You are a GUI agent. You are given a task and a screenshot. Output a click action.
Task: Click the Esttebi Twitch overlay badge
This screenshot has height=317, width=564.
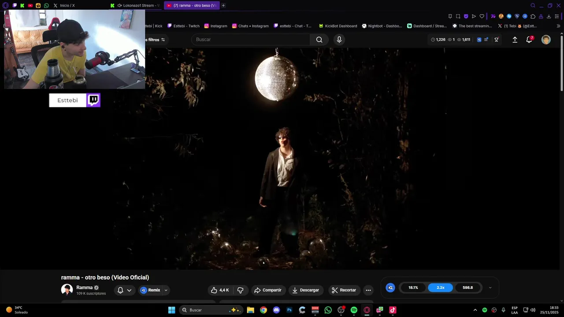74,100
